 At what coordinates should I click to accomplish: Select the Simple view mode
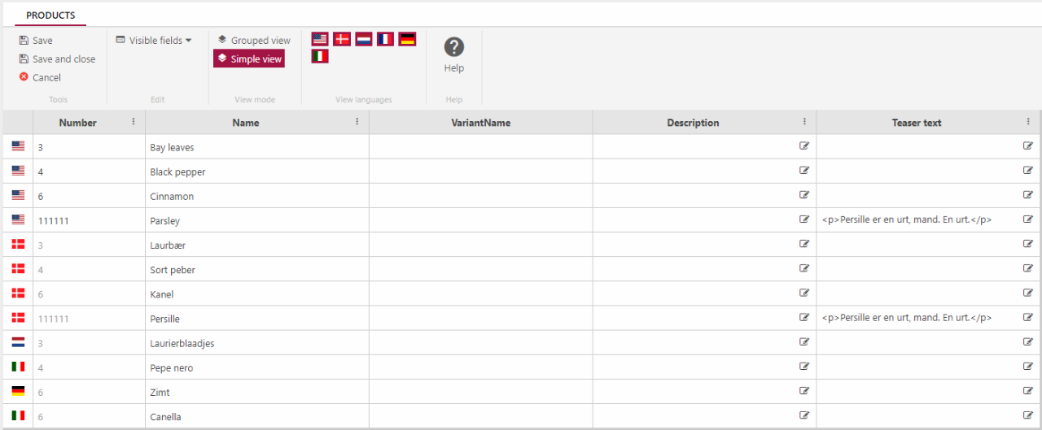(249, 59)
